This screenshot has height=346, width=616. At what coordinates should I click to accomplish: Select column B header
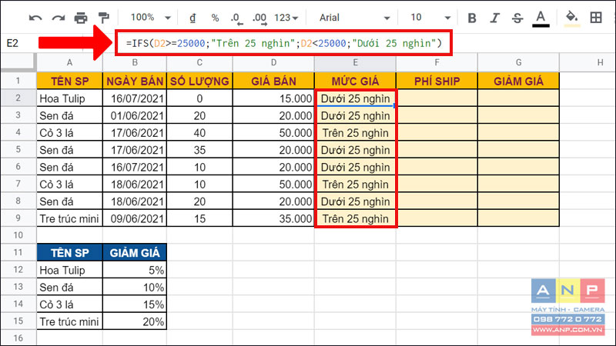(x=135, y=62)
